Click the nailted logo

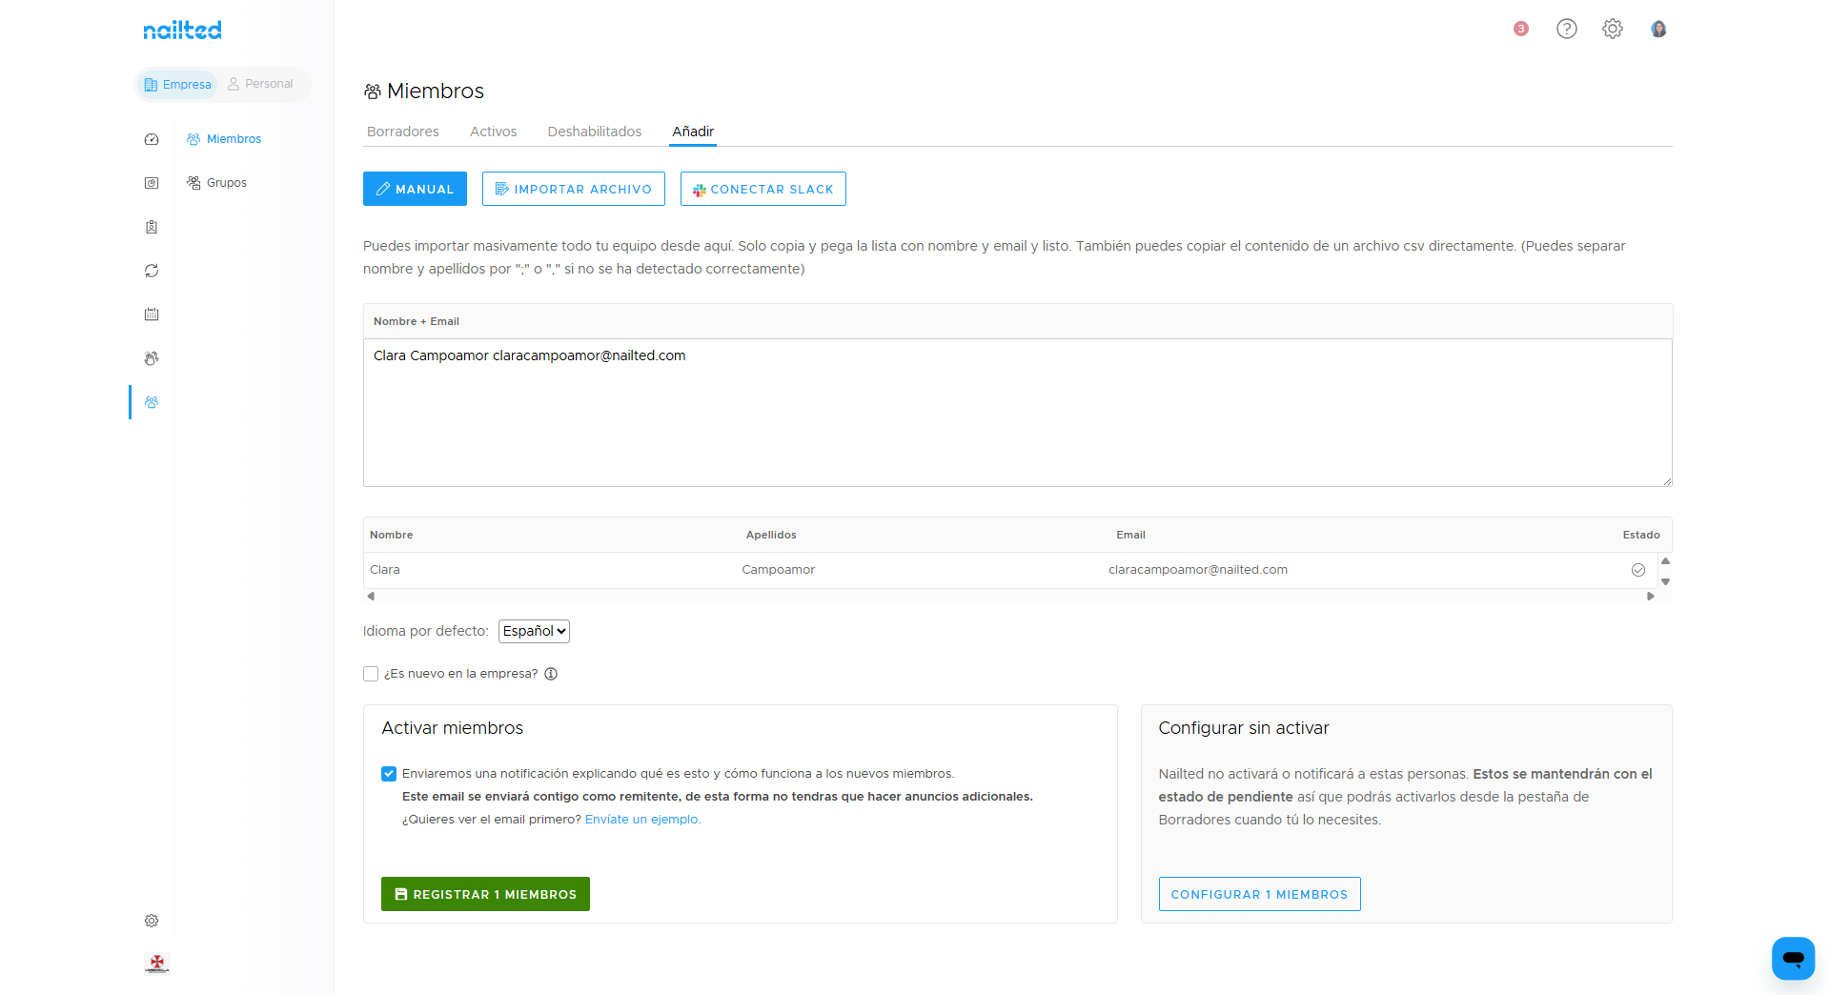tap(182, 30)
